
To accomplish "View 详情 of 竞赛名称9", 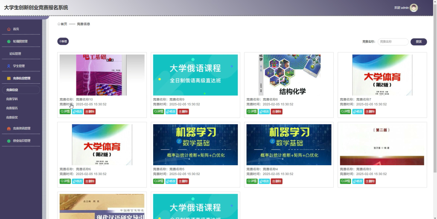I will [159, 111].
